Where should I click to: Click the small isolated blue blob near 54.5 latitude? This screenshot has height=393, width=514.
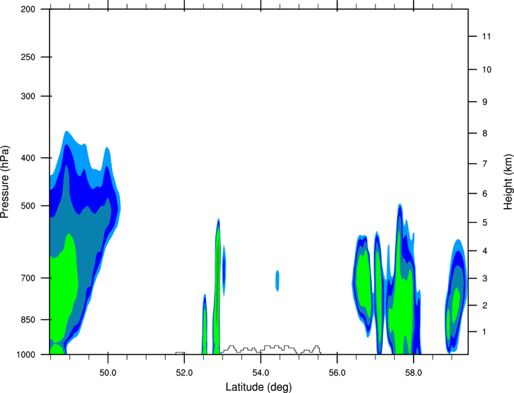coord(278,281)
